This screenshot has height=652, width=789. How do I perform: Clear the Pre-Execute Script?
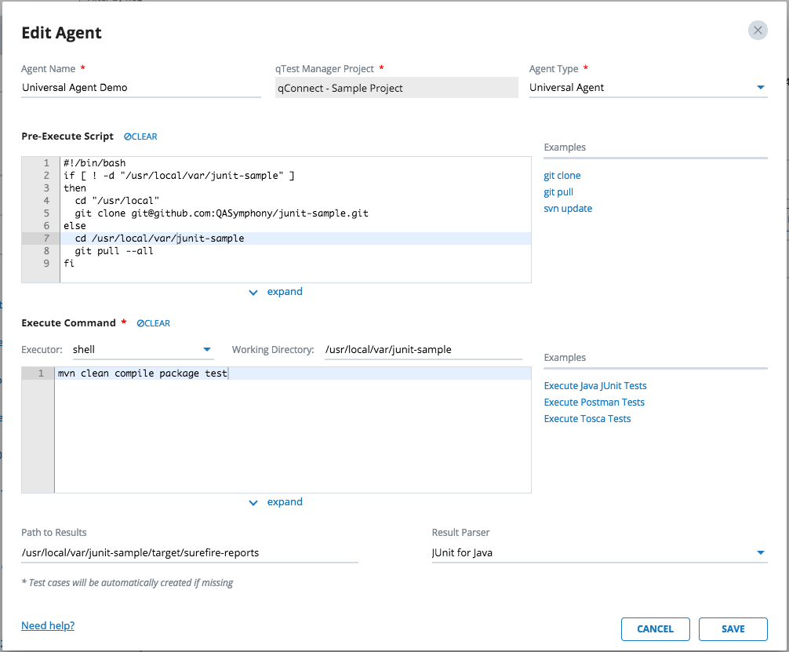141,137
